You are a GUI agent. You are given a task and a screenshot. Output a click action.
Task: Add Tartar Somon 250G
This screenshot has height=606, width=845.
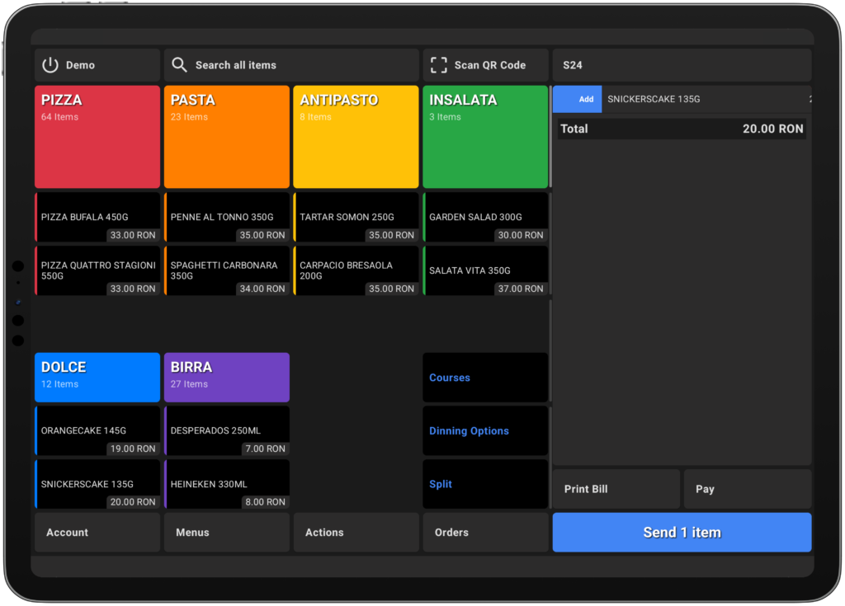[x=356, y=217]
